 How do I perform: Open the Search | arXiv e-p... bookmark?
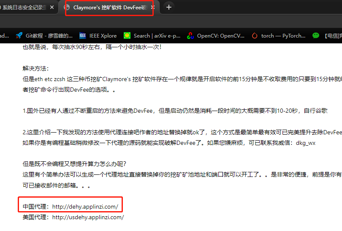click(x=152, y=35)
